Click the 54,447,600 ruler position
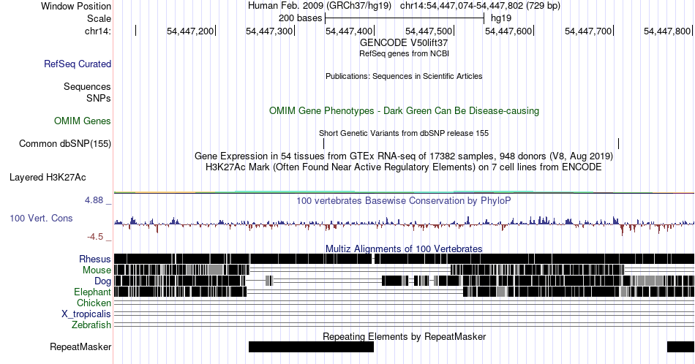The image size is (695, 364). pos(508,31)
